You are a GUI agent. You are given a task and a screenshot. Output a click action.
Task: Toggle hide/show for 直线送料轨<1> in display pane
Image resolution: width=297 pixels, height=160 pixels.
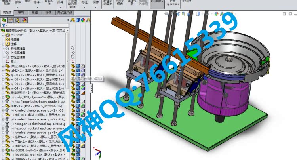[x=73, y=93]
